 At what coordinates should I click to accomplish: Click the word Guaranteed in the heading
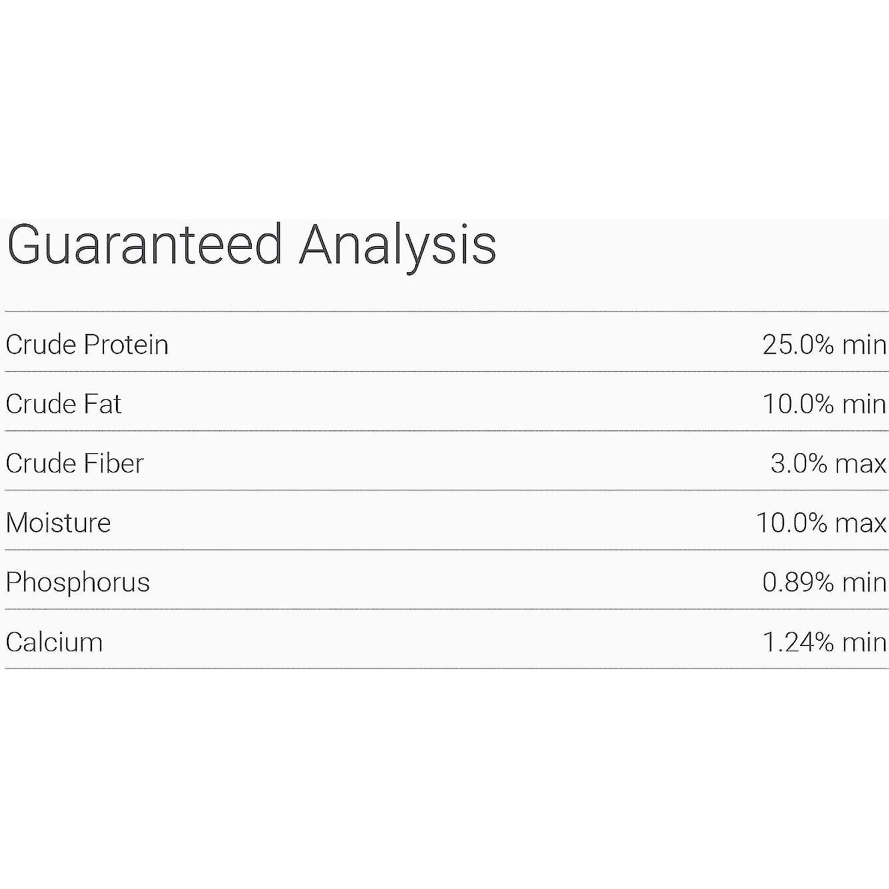(x=144, y=245)
